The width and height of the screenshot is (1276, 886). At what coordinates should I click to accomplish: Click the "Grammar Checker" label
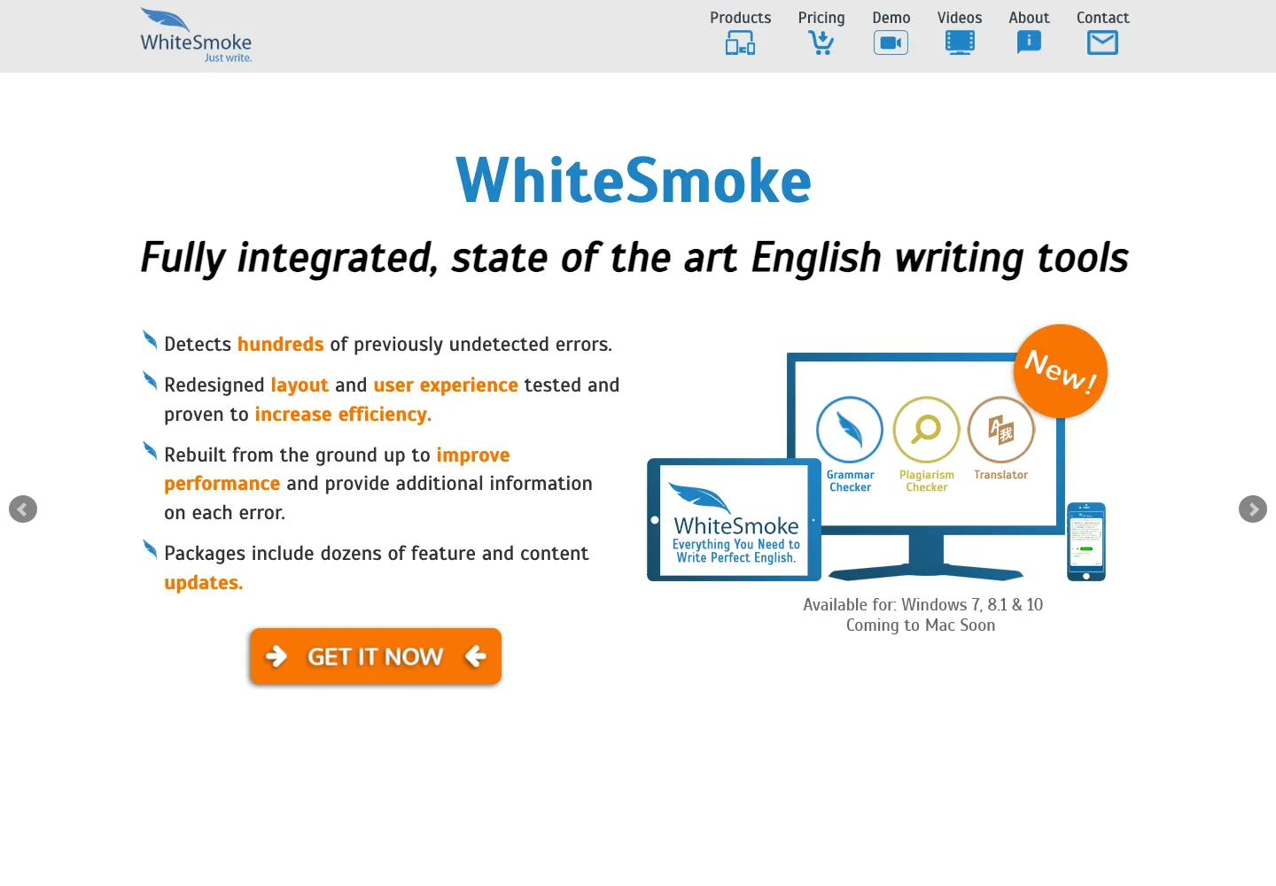tap(851, 481)
